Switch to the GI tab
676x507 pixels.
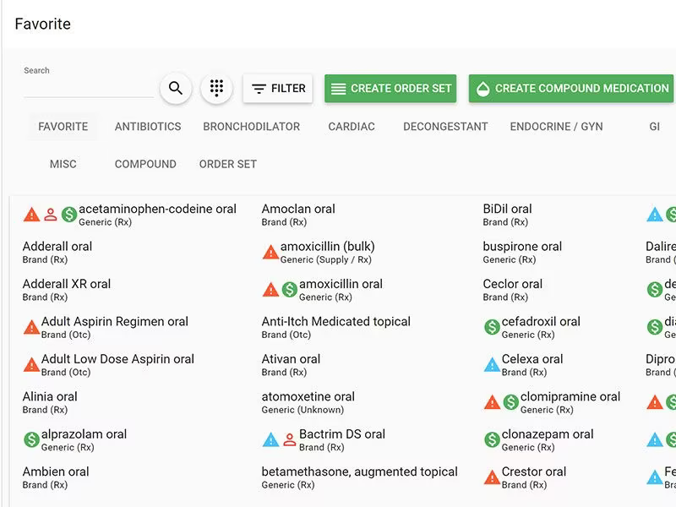654,126
